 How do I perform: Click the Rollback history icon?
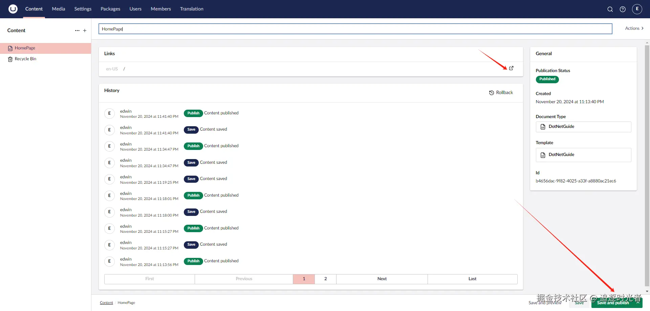[x=492, y=93]
